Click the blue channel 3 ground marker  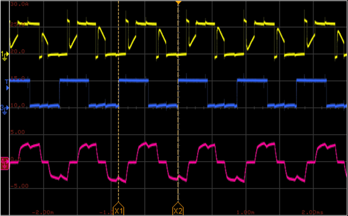(x=5, y=108)
